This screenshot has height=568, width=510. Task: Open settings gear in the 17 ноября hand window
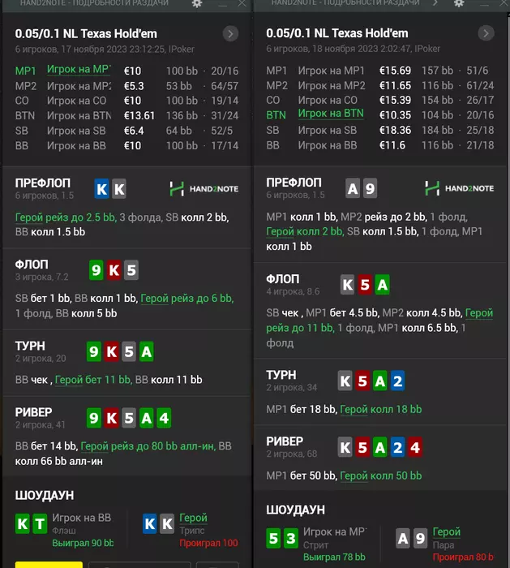pos(197,4)
